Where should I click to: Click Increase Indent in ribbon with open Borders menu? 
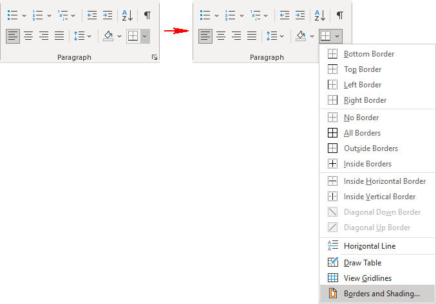point(300,15)
